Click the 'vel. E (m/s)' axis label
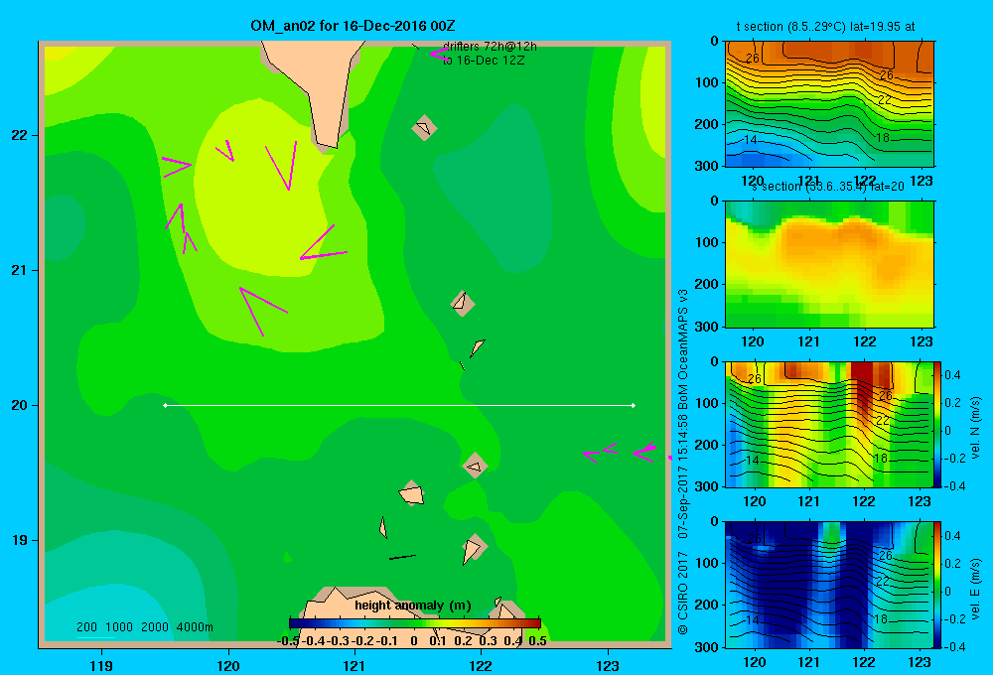 pos(975,589)
